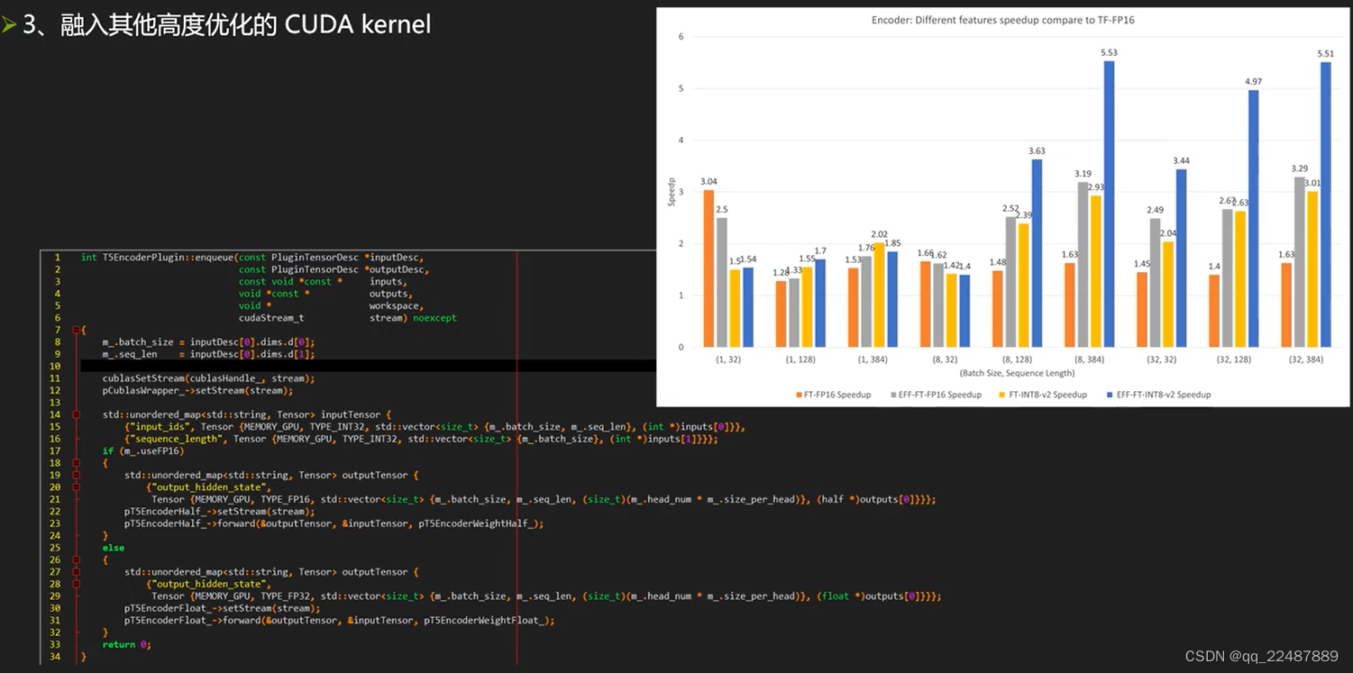
Task: Click 'pT5EncoderHalf_->forward' on line 23
Action: pyautogui.click(x=189, y=523)
